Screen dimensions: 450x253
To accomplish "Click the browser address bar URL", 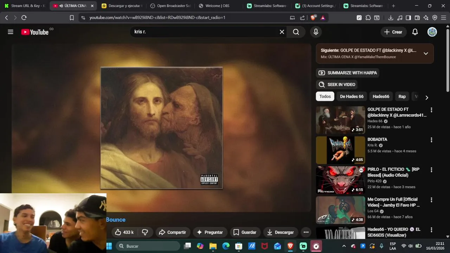I will [157, 18].
